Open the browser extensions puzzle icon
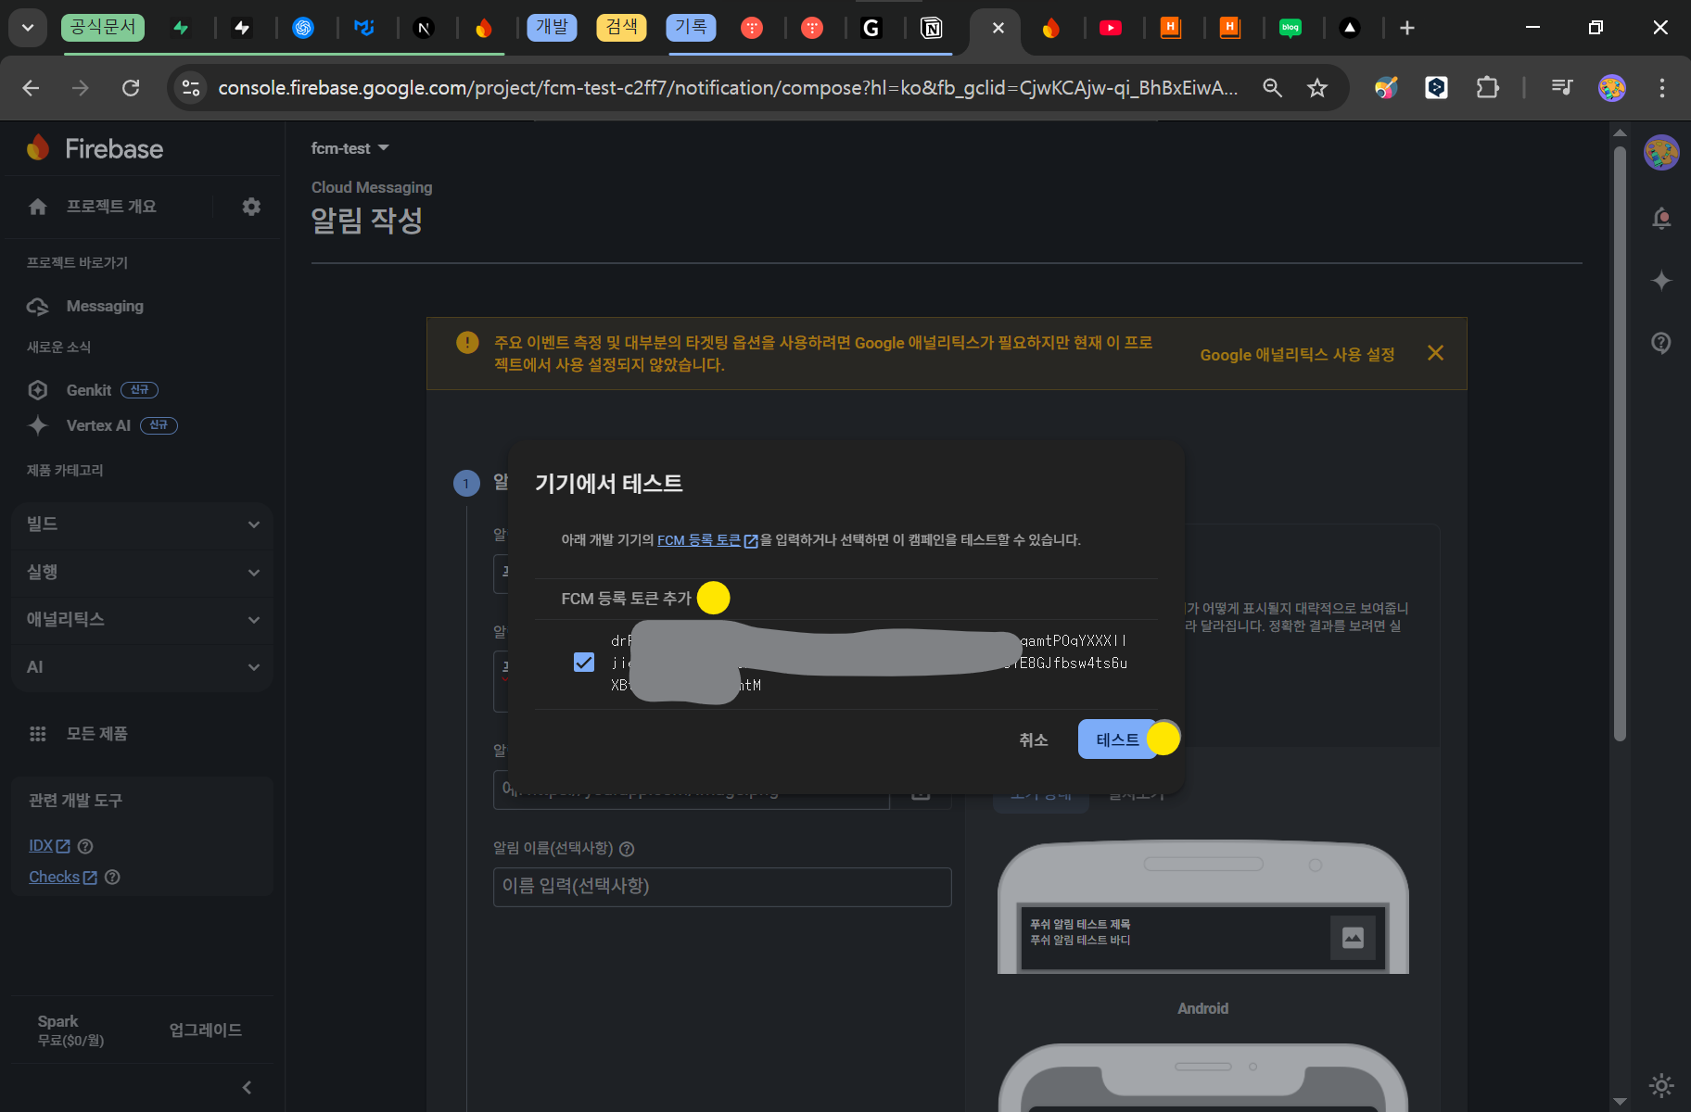Image resolution: width=1691 pixels, height=1112 pixels. (1487, 88)
